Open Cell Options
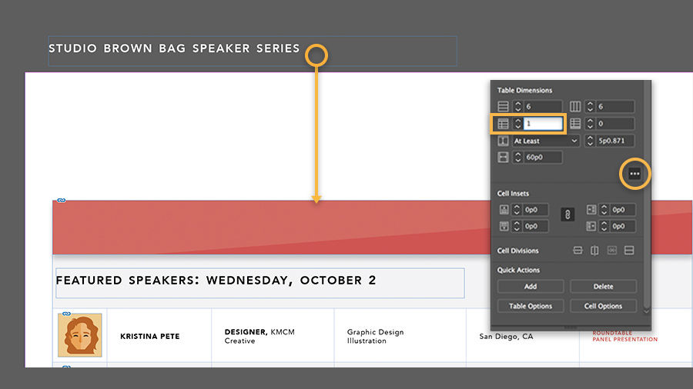Image resolution: width=693 pixels, height=389 pixels. tap(603, 306)
